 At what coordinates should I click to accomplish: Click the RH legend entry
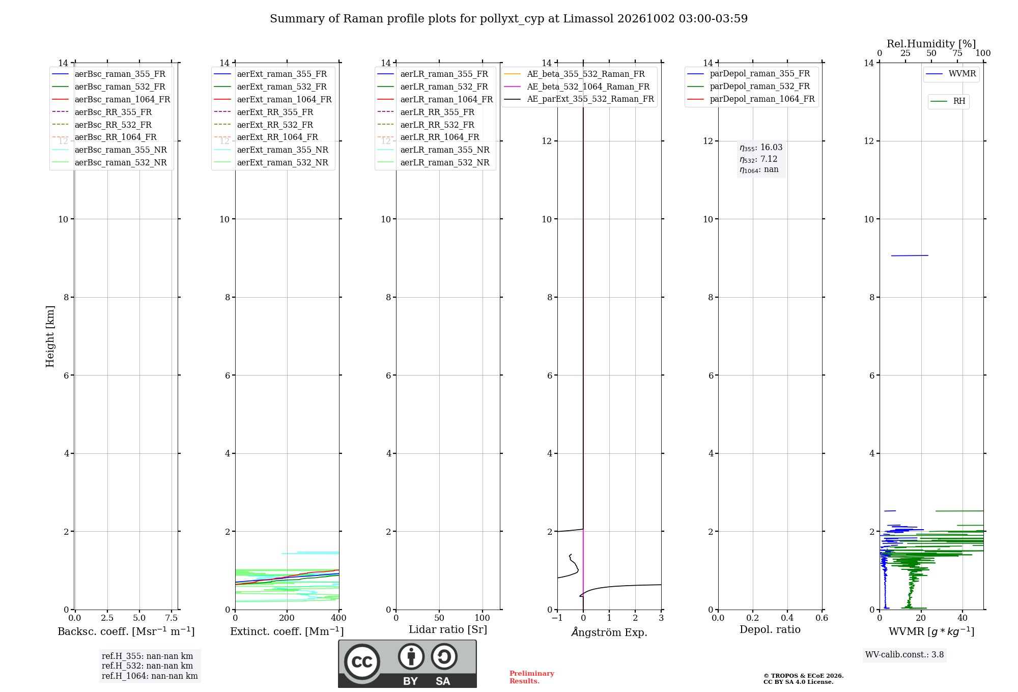(948, 101)
